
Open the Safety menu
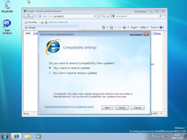[x=144, y=27]
